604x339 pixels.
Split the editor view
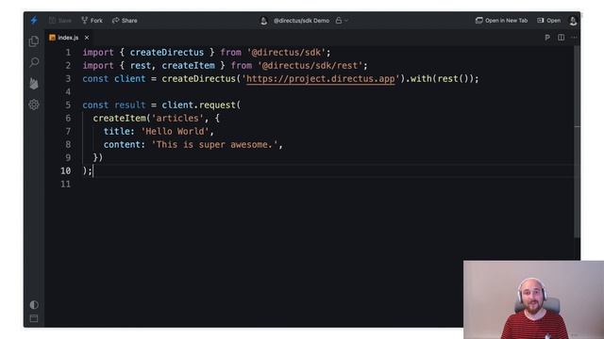pyautogui.click(x=562, y=38)
